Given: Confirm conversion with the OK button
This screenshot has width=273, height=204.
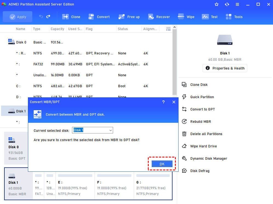Looking at the screenshot, I should [162, 164].
